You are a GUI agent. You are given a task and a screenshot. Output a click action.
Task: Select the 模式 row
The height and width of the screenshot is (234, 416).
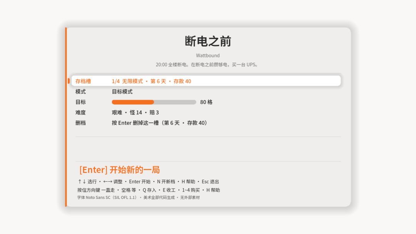pyautogui.click(x=206, y=92)
